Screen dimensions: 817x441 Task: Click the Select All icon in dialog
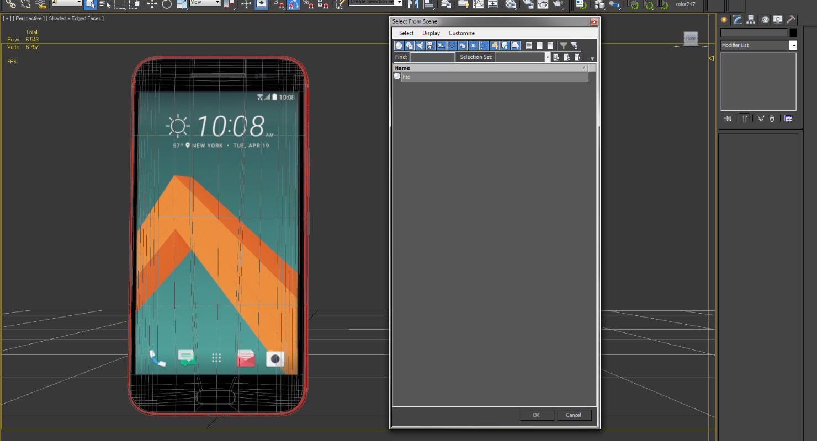pos(529,46)
